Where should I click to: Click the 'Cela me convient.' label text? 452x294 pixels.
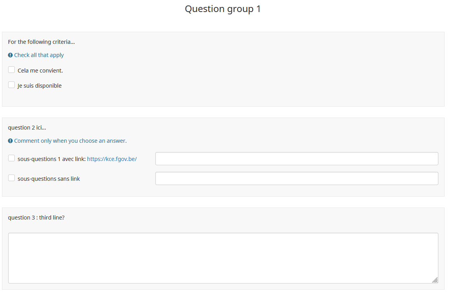(x=40, y=71)
